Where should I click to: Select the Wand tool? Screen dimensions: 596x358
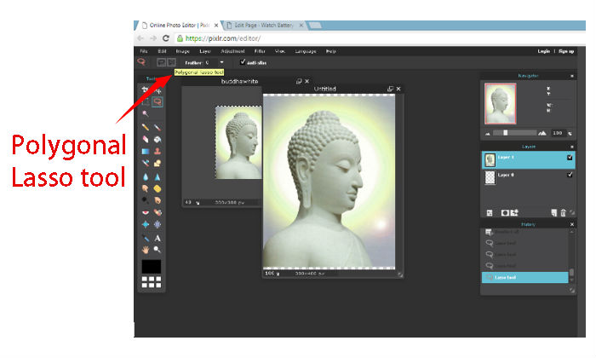coord(146,113)
